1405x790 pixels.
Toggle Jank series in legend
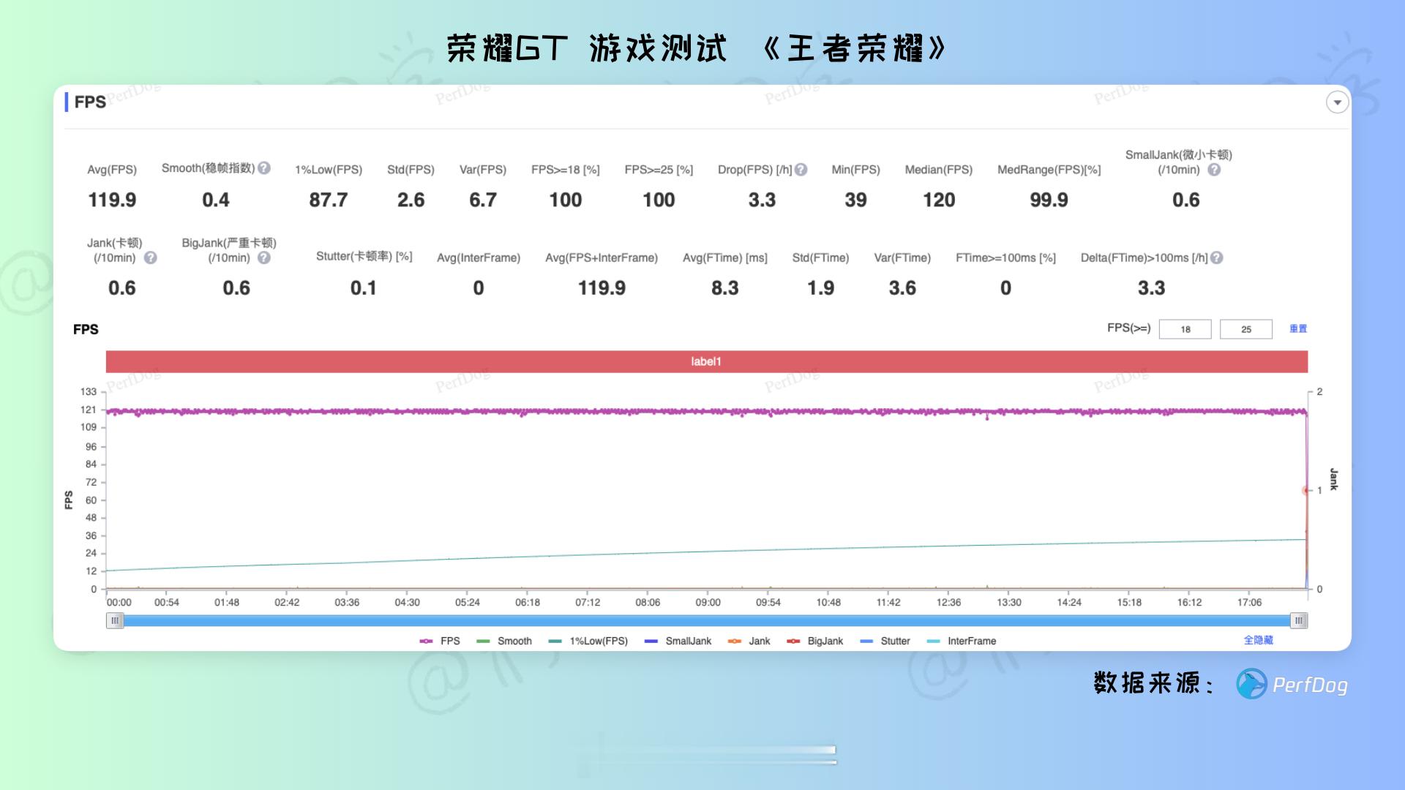(749, 641)
